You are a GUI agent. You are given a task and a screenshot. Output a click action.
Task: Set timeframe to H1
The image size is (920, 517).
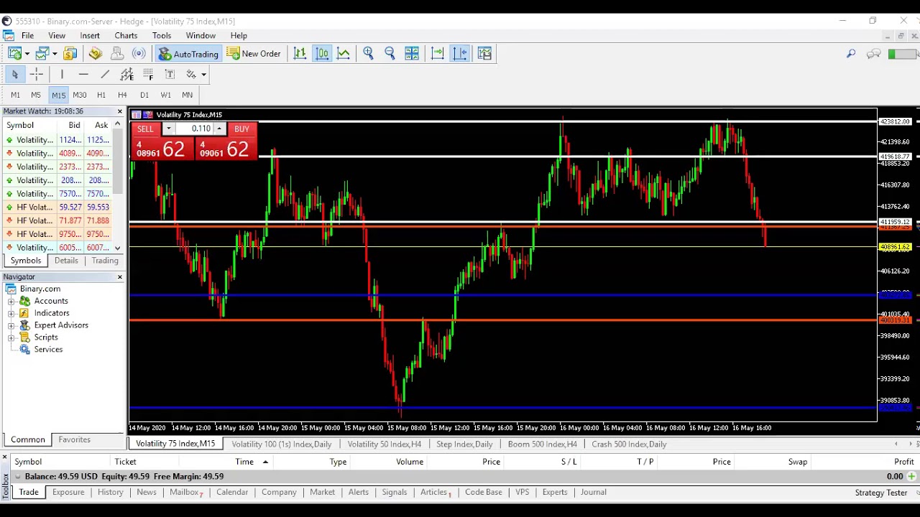[x=101, y=95]
